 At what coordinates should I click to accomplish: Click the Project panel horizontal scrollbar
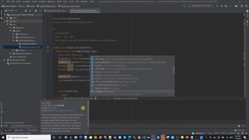(14, 123)
